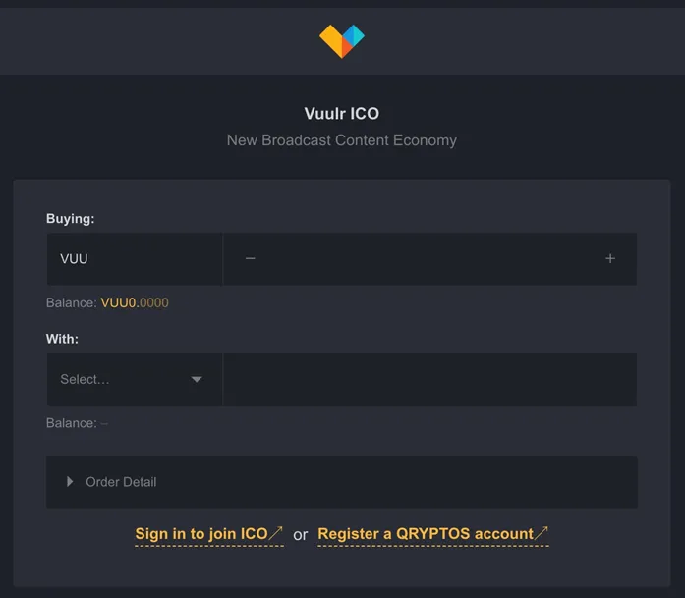Click the Vuulr heart logo

point(342,41)
